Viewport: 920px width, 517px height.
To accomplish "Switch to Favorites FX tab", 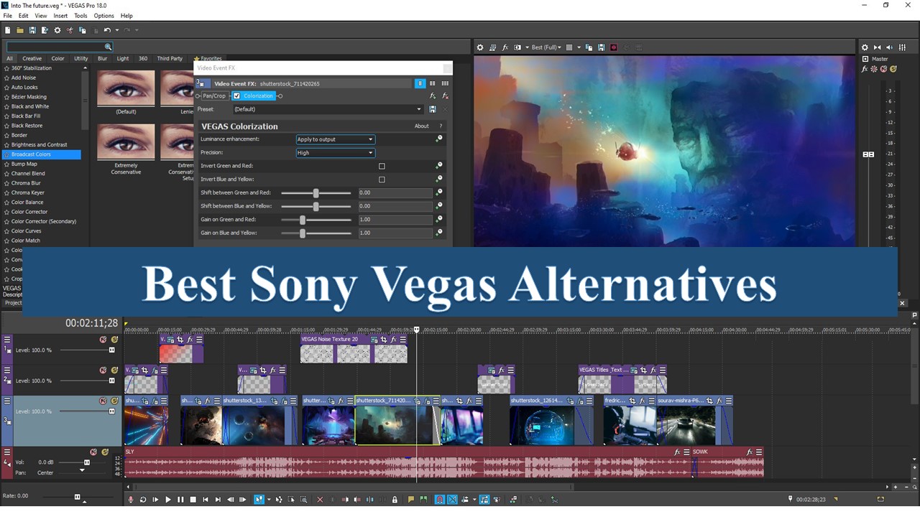I will [x=208, y=59].
